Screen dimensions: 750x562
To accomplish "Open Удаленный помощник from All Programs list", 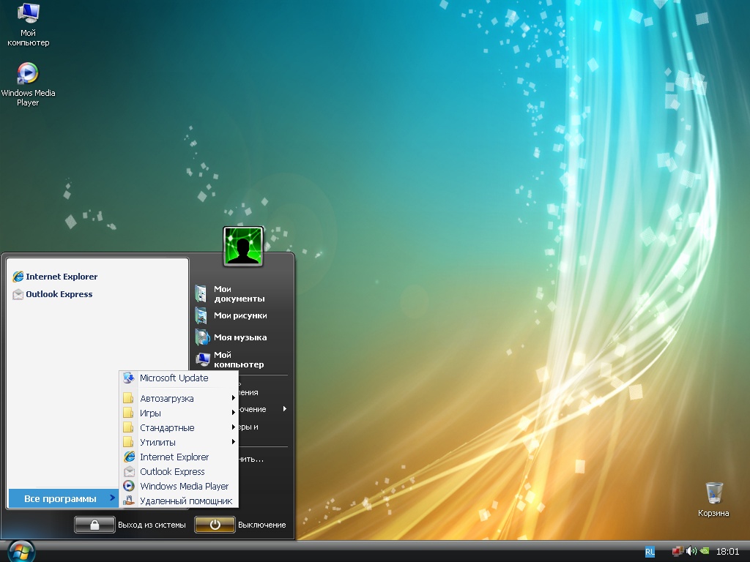I will click(x=179, y=501).
